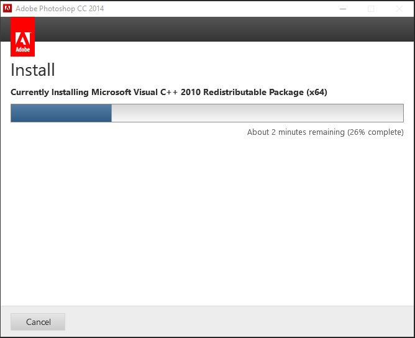Click the greyed-out maximize button
This screenshot has height=338, width=415.
click(x=371, y=8)
